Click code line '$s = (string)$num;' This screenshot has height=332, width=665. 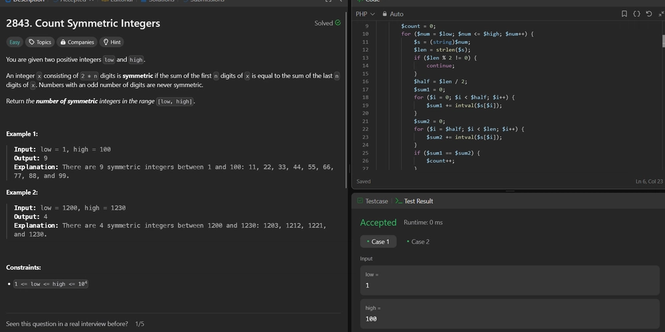click(442, 42)
